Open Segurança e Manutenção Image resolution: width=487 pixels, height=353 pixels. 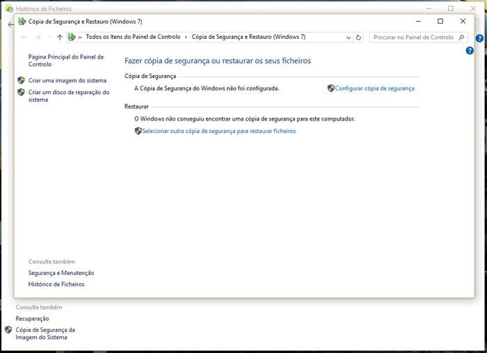click(x=61, y=273)
